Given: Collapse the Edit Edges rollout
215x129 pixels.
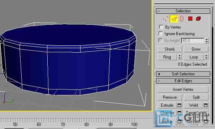Looking at the screenshot, I should tap(183, 81).
